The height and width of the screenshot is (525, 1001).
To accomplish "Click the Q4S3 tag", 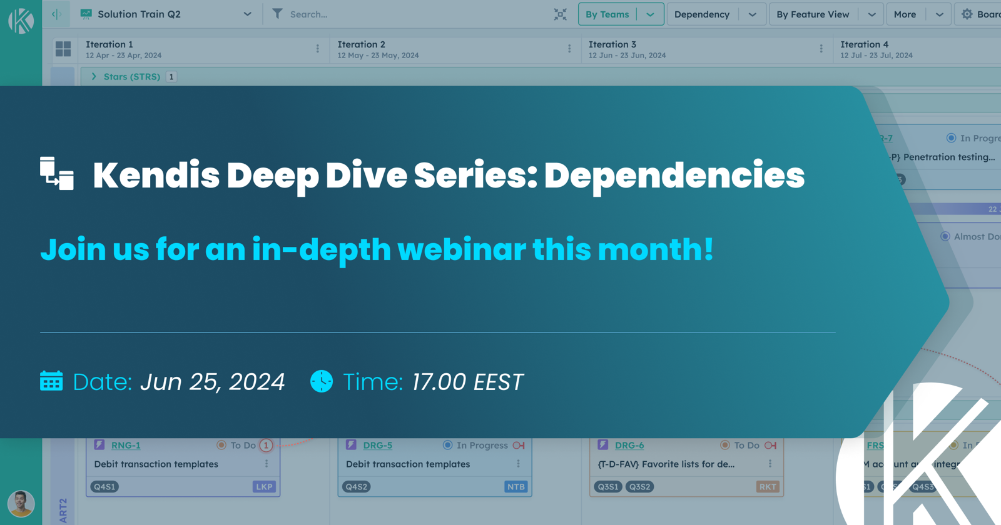I will pos(923,487).
